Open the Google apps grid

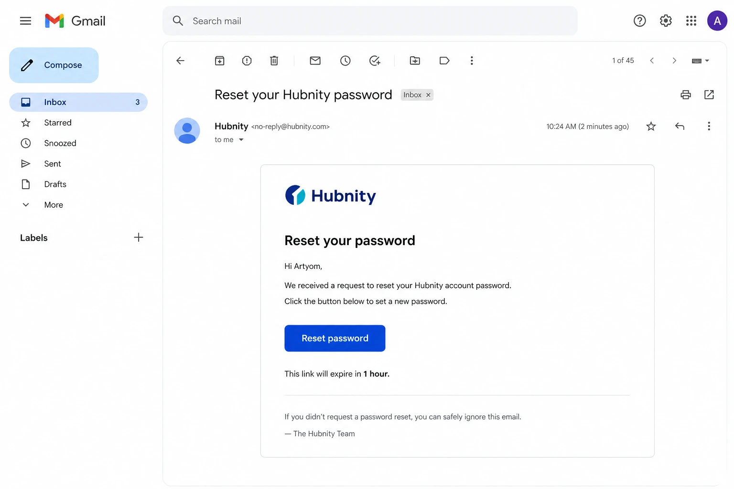point(691,21)
